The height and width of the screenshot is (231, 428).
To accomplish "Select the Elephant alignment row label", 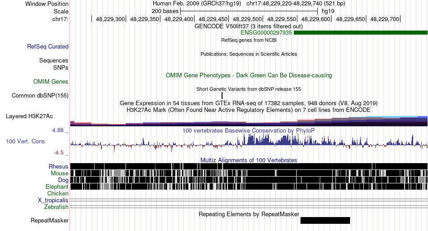I will (x=57, y=187).
